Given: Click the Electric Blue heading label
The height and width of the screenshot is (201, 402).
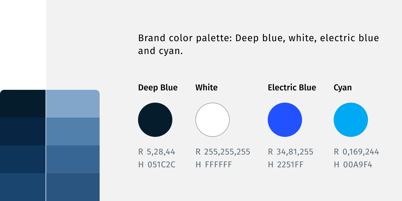Looking at the screenshot, I should click(292, 88).
